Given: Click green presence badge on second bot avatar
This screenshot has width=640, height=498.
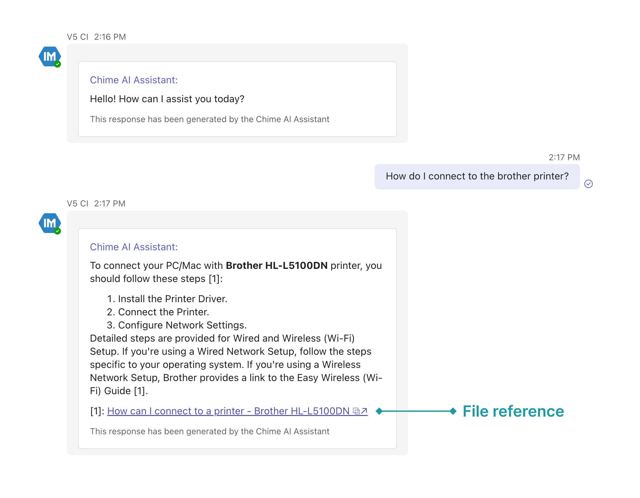Looking at the screenshot, I should (x=57, y=231).
